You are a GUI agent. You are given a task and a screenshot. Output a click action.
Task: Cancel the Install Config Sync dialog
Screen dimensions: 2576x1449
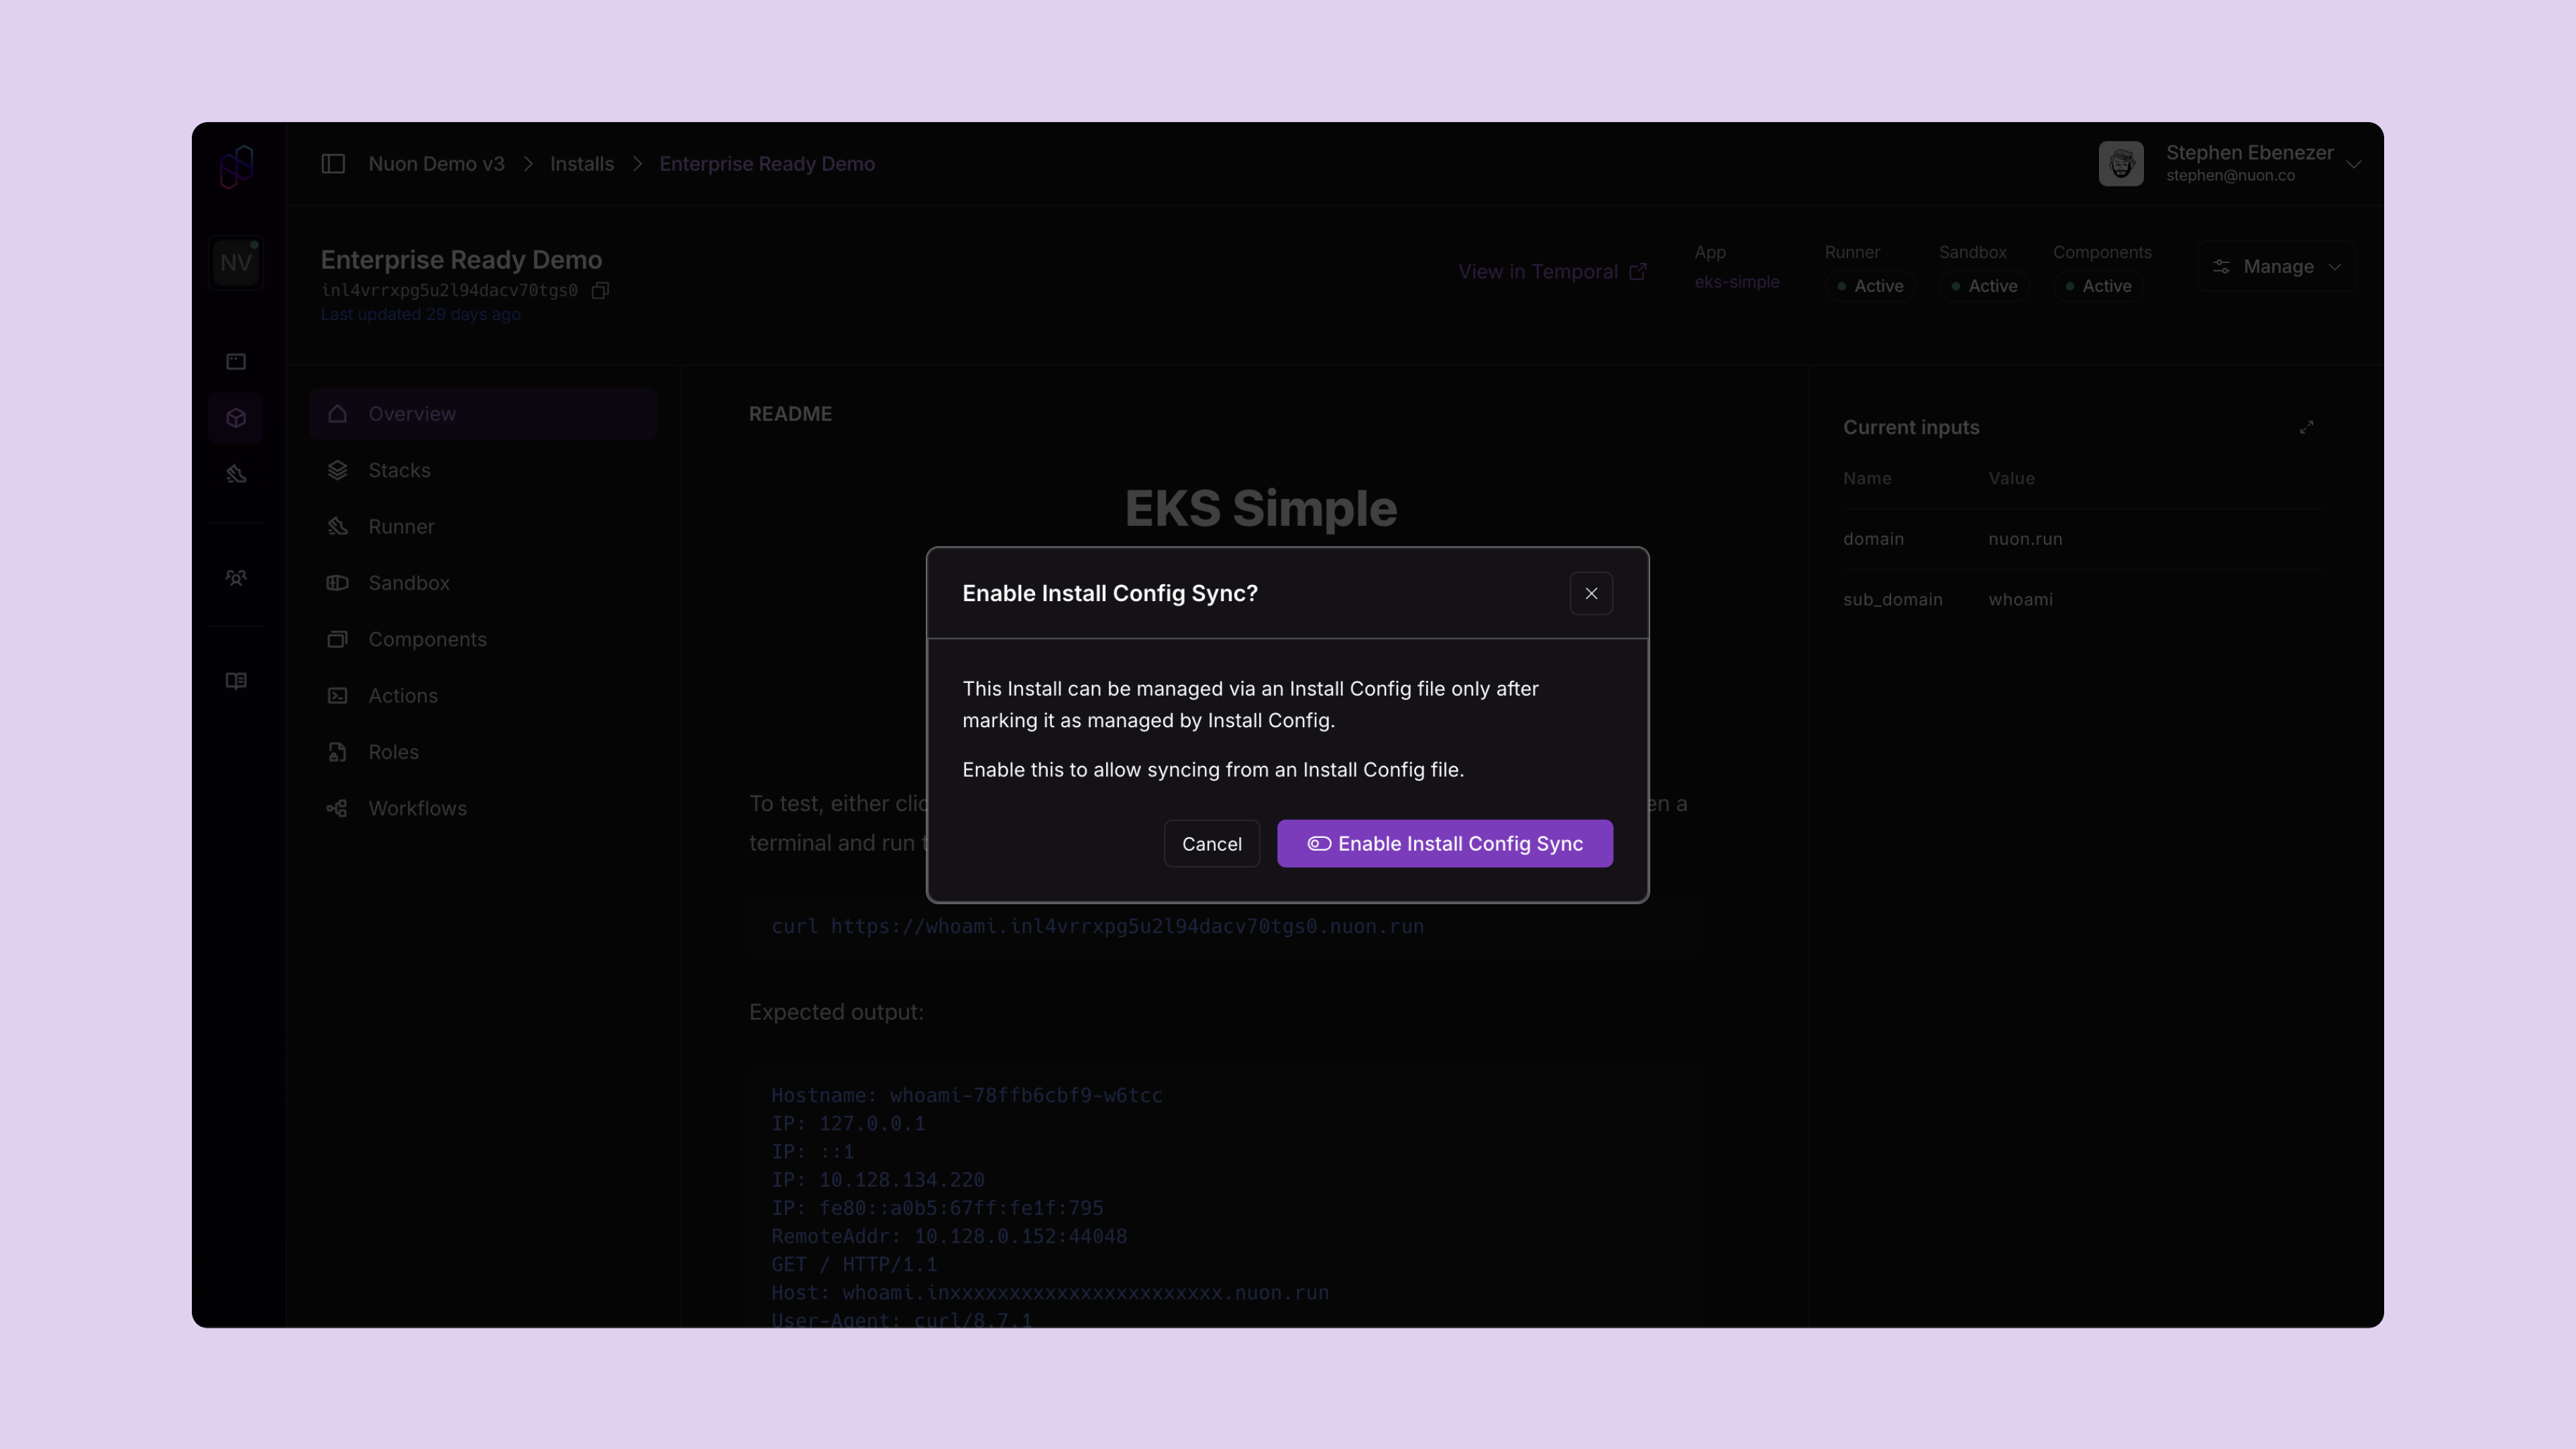click(1211, 843)
